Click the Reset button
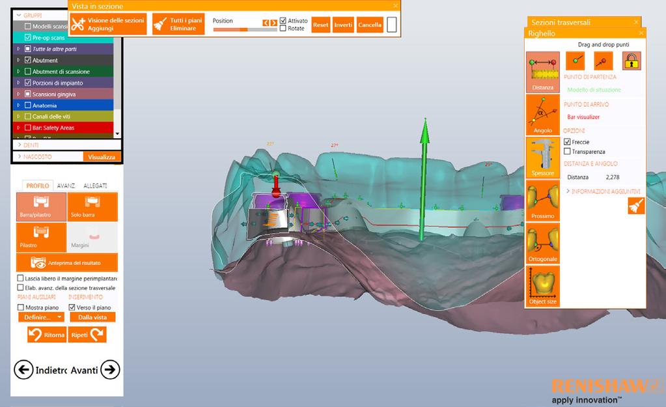The width and height of the screenshot is (666, 407). coord(321,25)
